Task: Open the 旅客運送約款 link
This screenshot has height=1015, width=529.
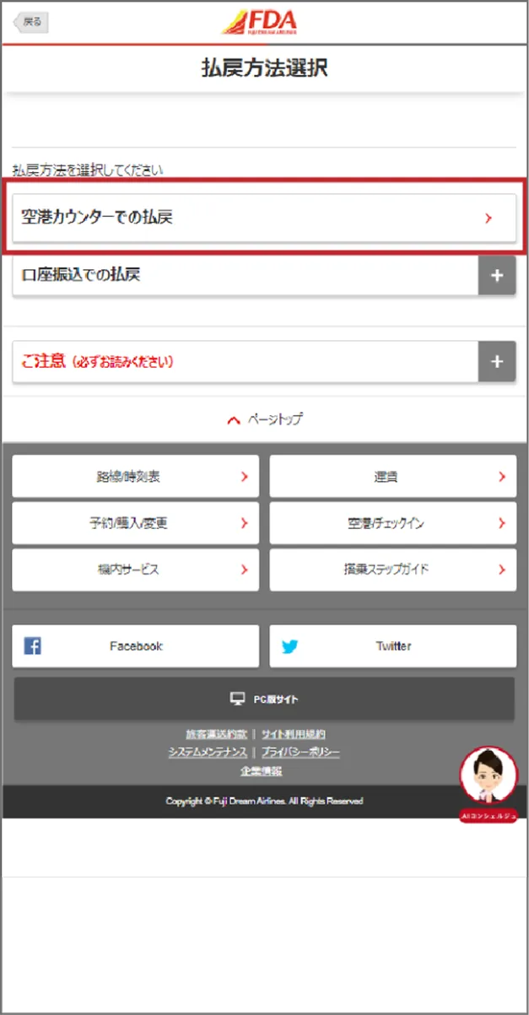Action: point(215,734)
